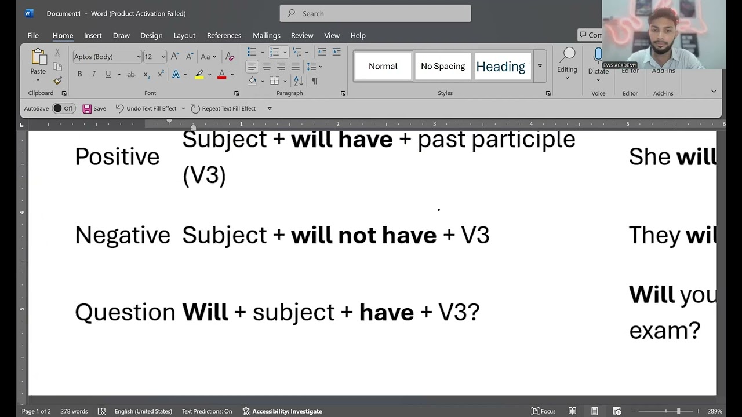Screen dimensions: 742x417
Task: Adjust the zoom slider handle
Action: click(x=678, y=411)
